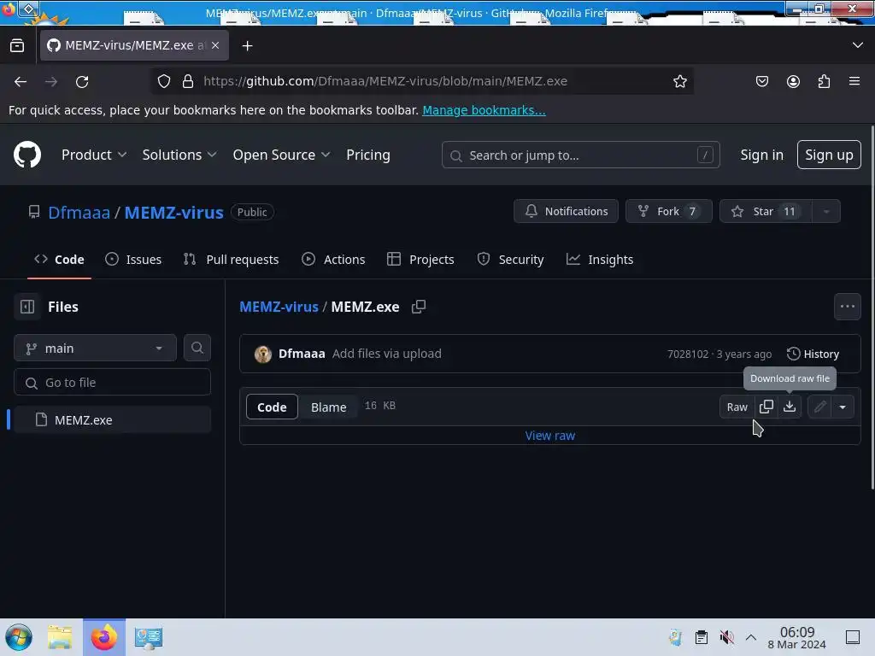875x656 pixels.
Task: Open the Code repository tab
Action: point(59,260)
